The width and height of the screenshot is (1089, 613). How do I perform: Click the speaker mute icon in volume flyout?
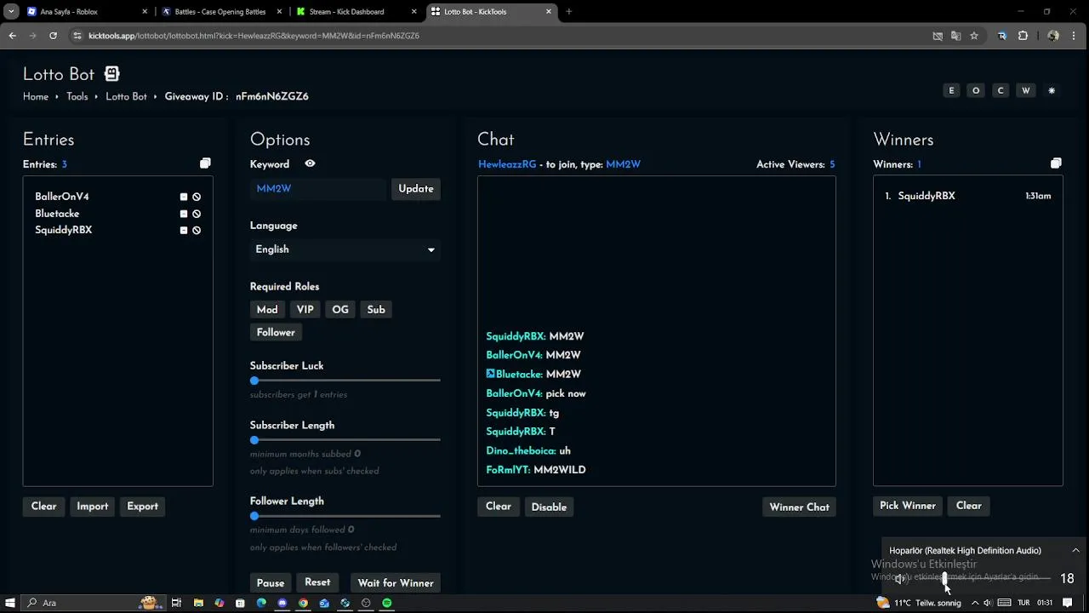[901, 579]
